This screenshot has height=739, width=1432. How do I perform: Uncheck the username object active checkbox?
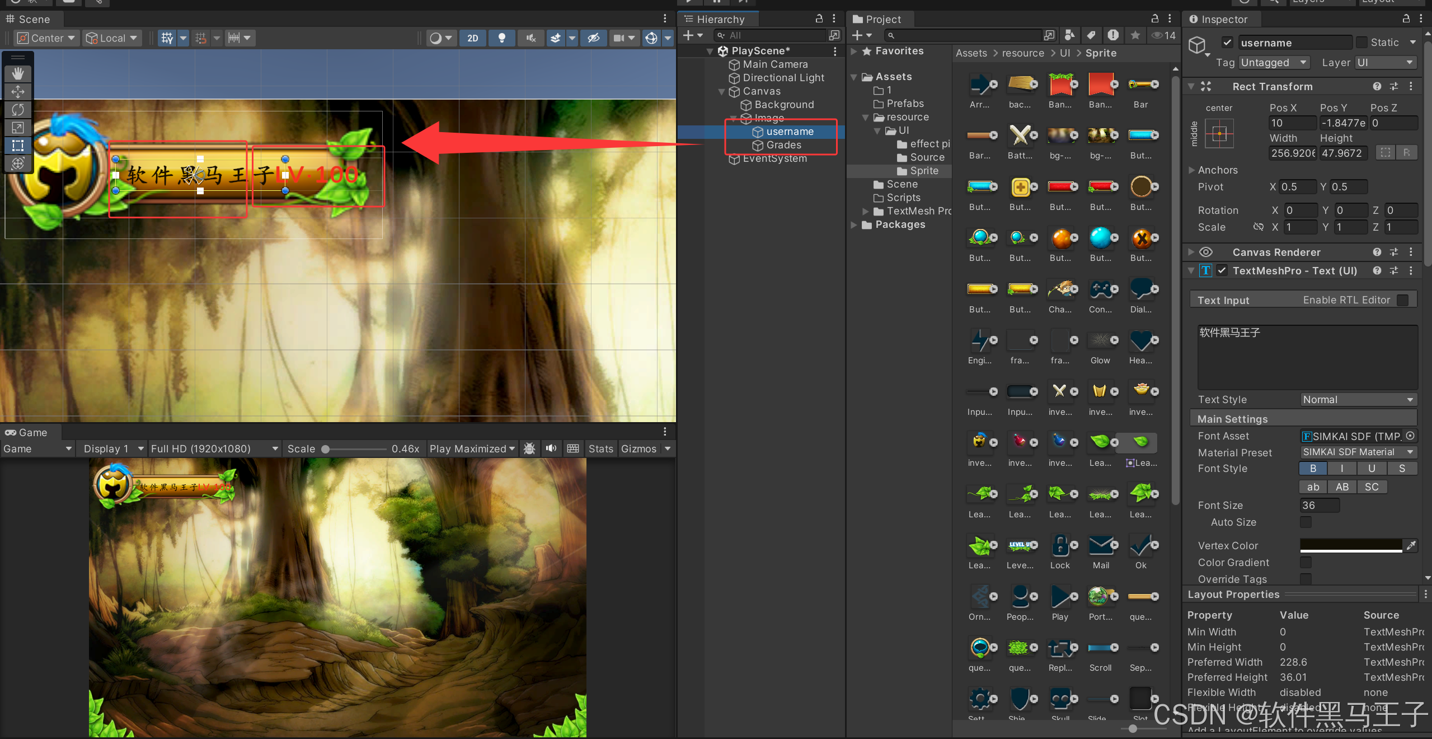[x=1227, y=43]
